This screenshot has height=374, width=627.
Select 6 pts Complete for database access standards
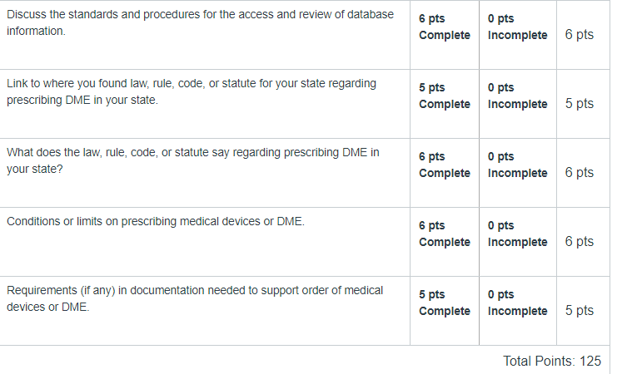(445, 27)
